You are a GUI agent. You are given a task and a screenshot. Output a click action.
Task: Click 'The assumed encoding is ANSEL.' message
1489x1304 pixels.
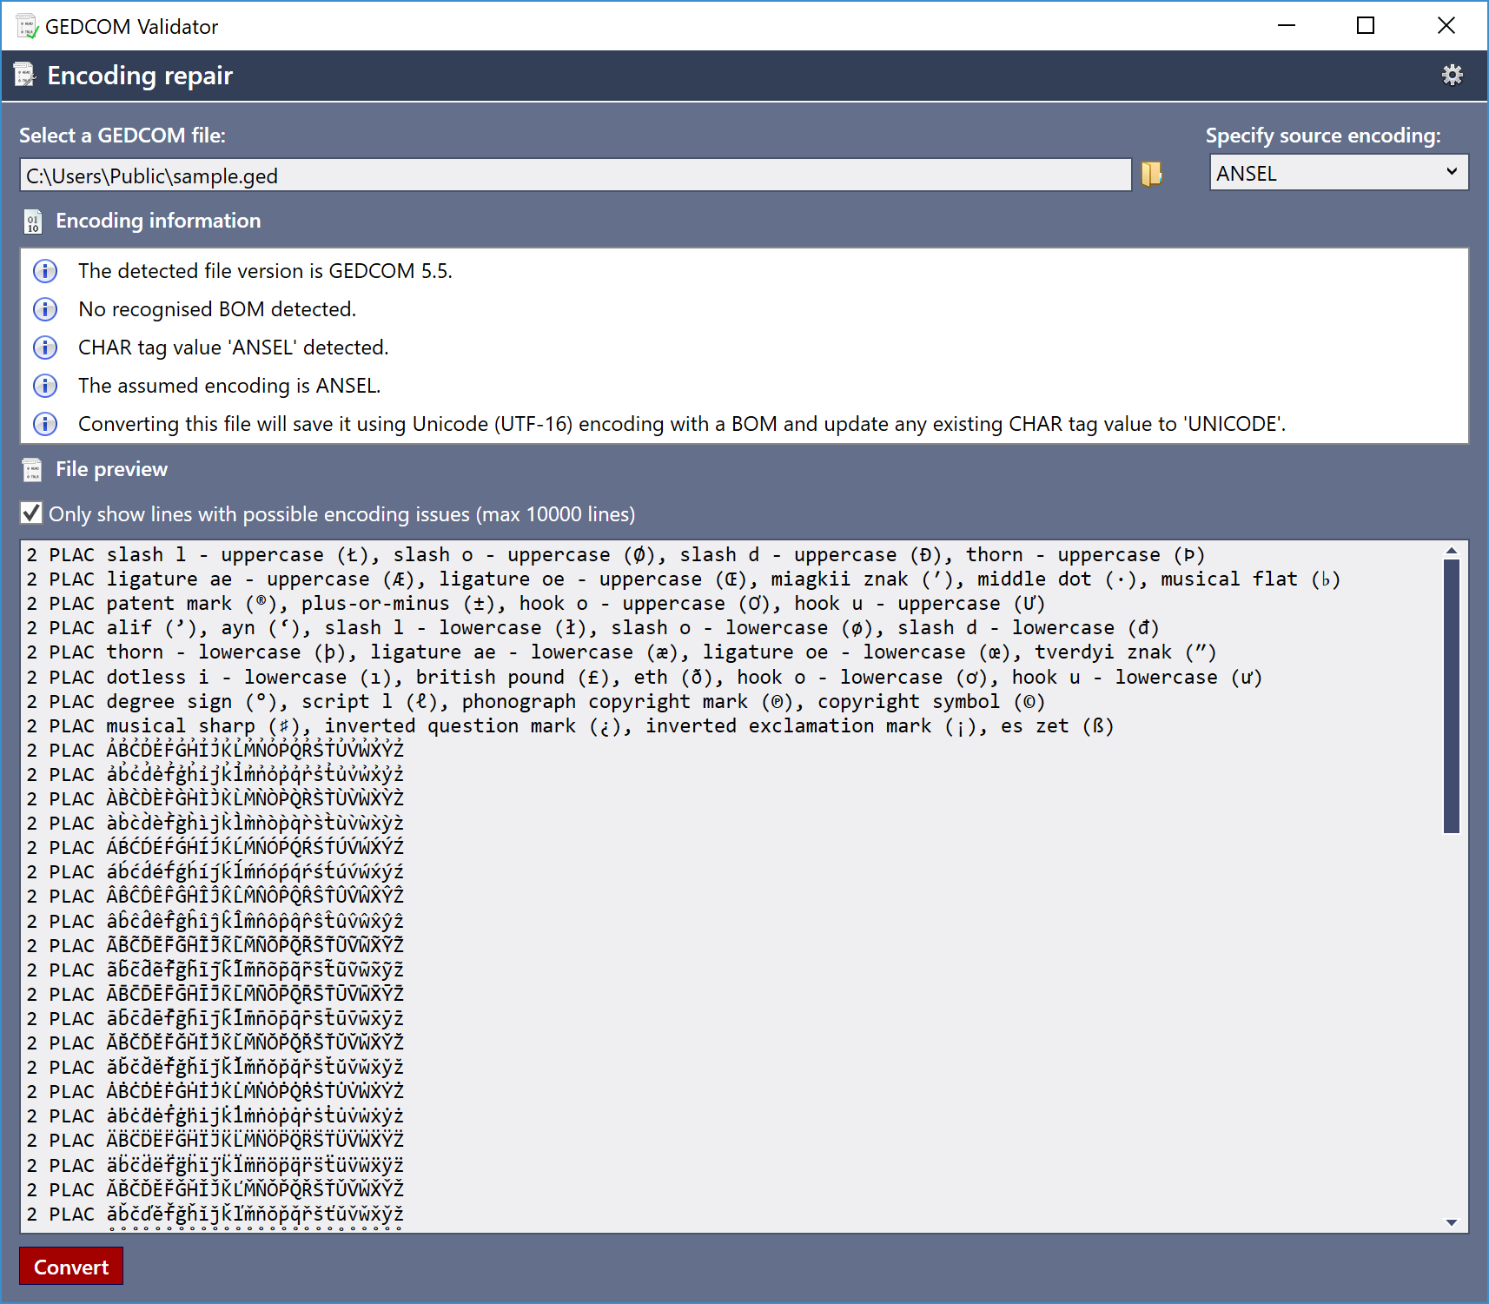tap(229, 386)
